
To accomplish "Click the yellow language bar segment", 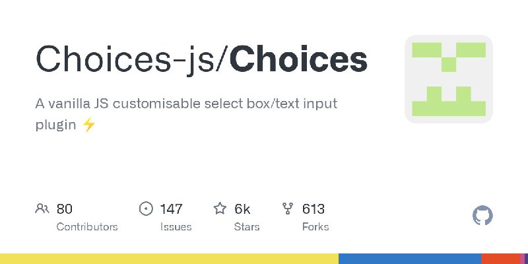I will tap(170, 259).
